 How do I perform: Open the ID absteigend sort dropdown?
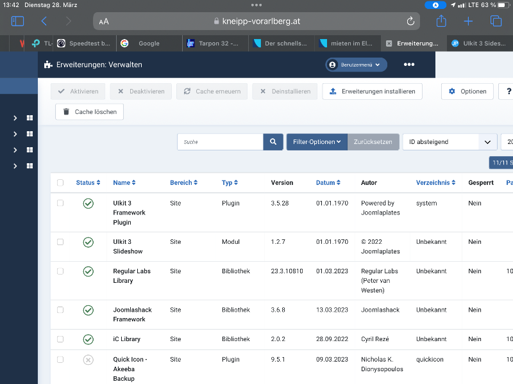(450, 141)
